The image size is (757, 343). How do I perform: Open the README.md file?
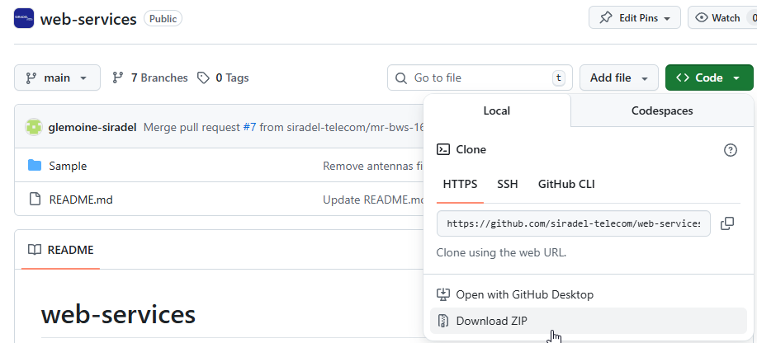(x=81, y=200)
